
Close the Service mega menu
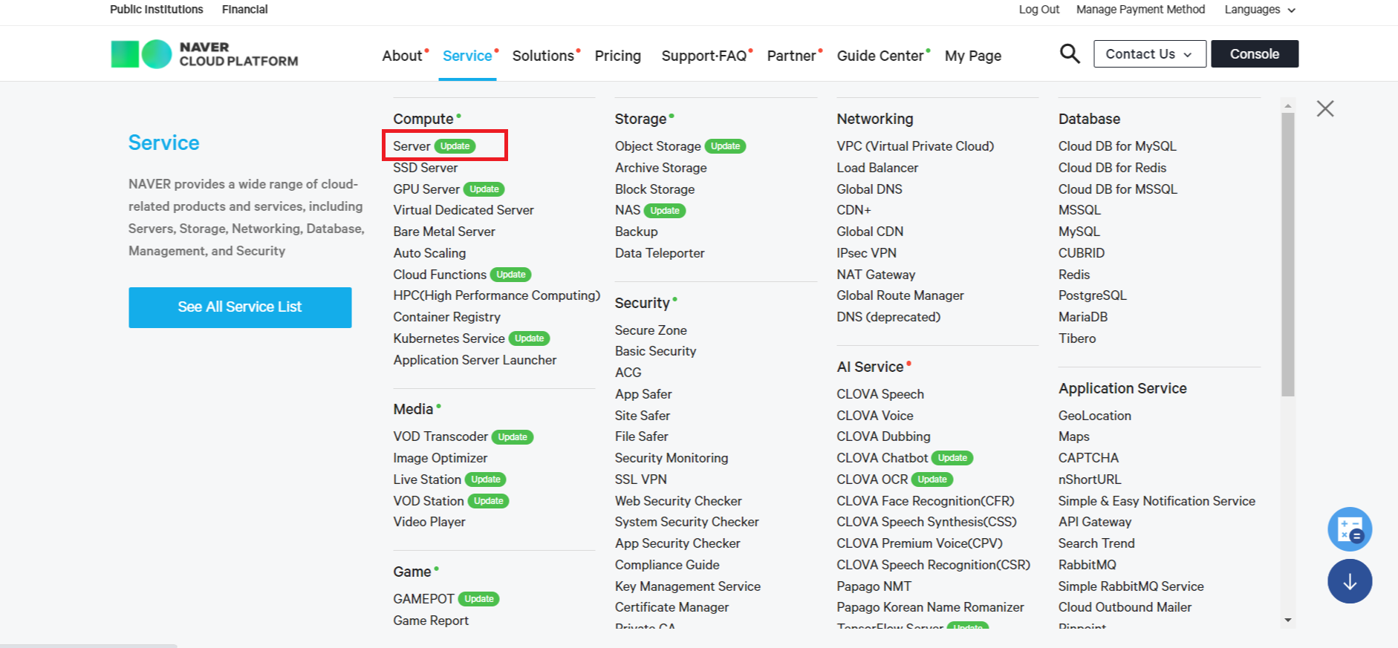point(1325,108)
